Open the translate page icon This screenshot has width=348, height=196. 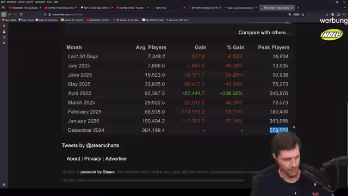pos(290,15)
